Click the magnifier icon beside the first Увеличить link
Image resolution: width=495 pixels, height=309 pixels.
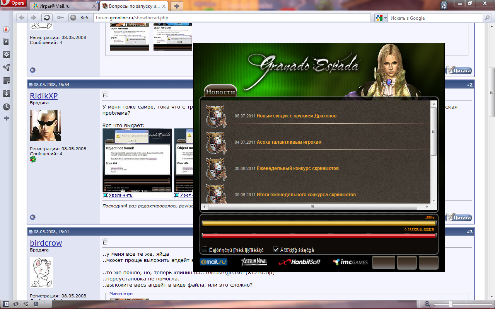tap(105, 195)
